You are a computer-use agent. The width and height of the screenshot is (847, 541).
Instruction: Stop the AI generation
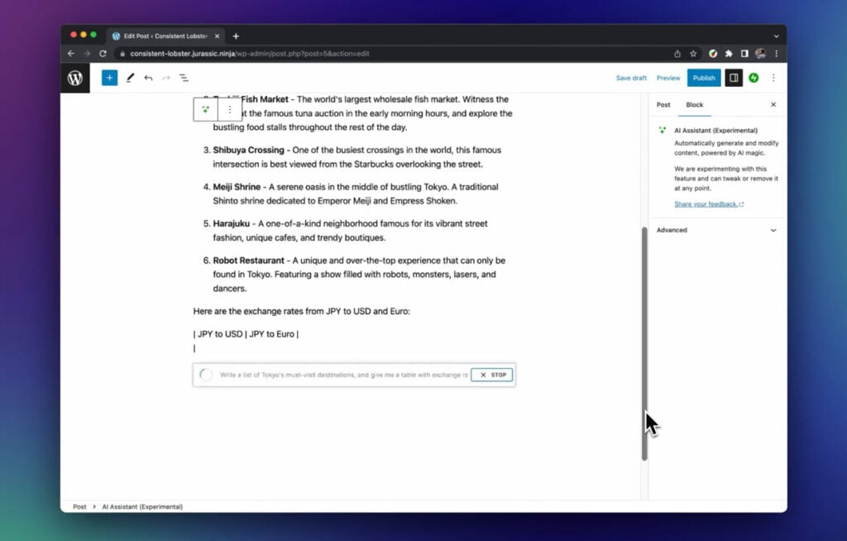(491, 375)
